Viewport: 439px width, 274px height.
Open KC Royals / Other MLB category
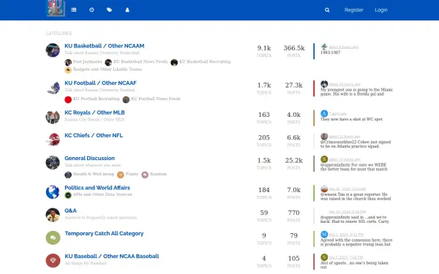point(94,113)
